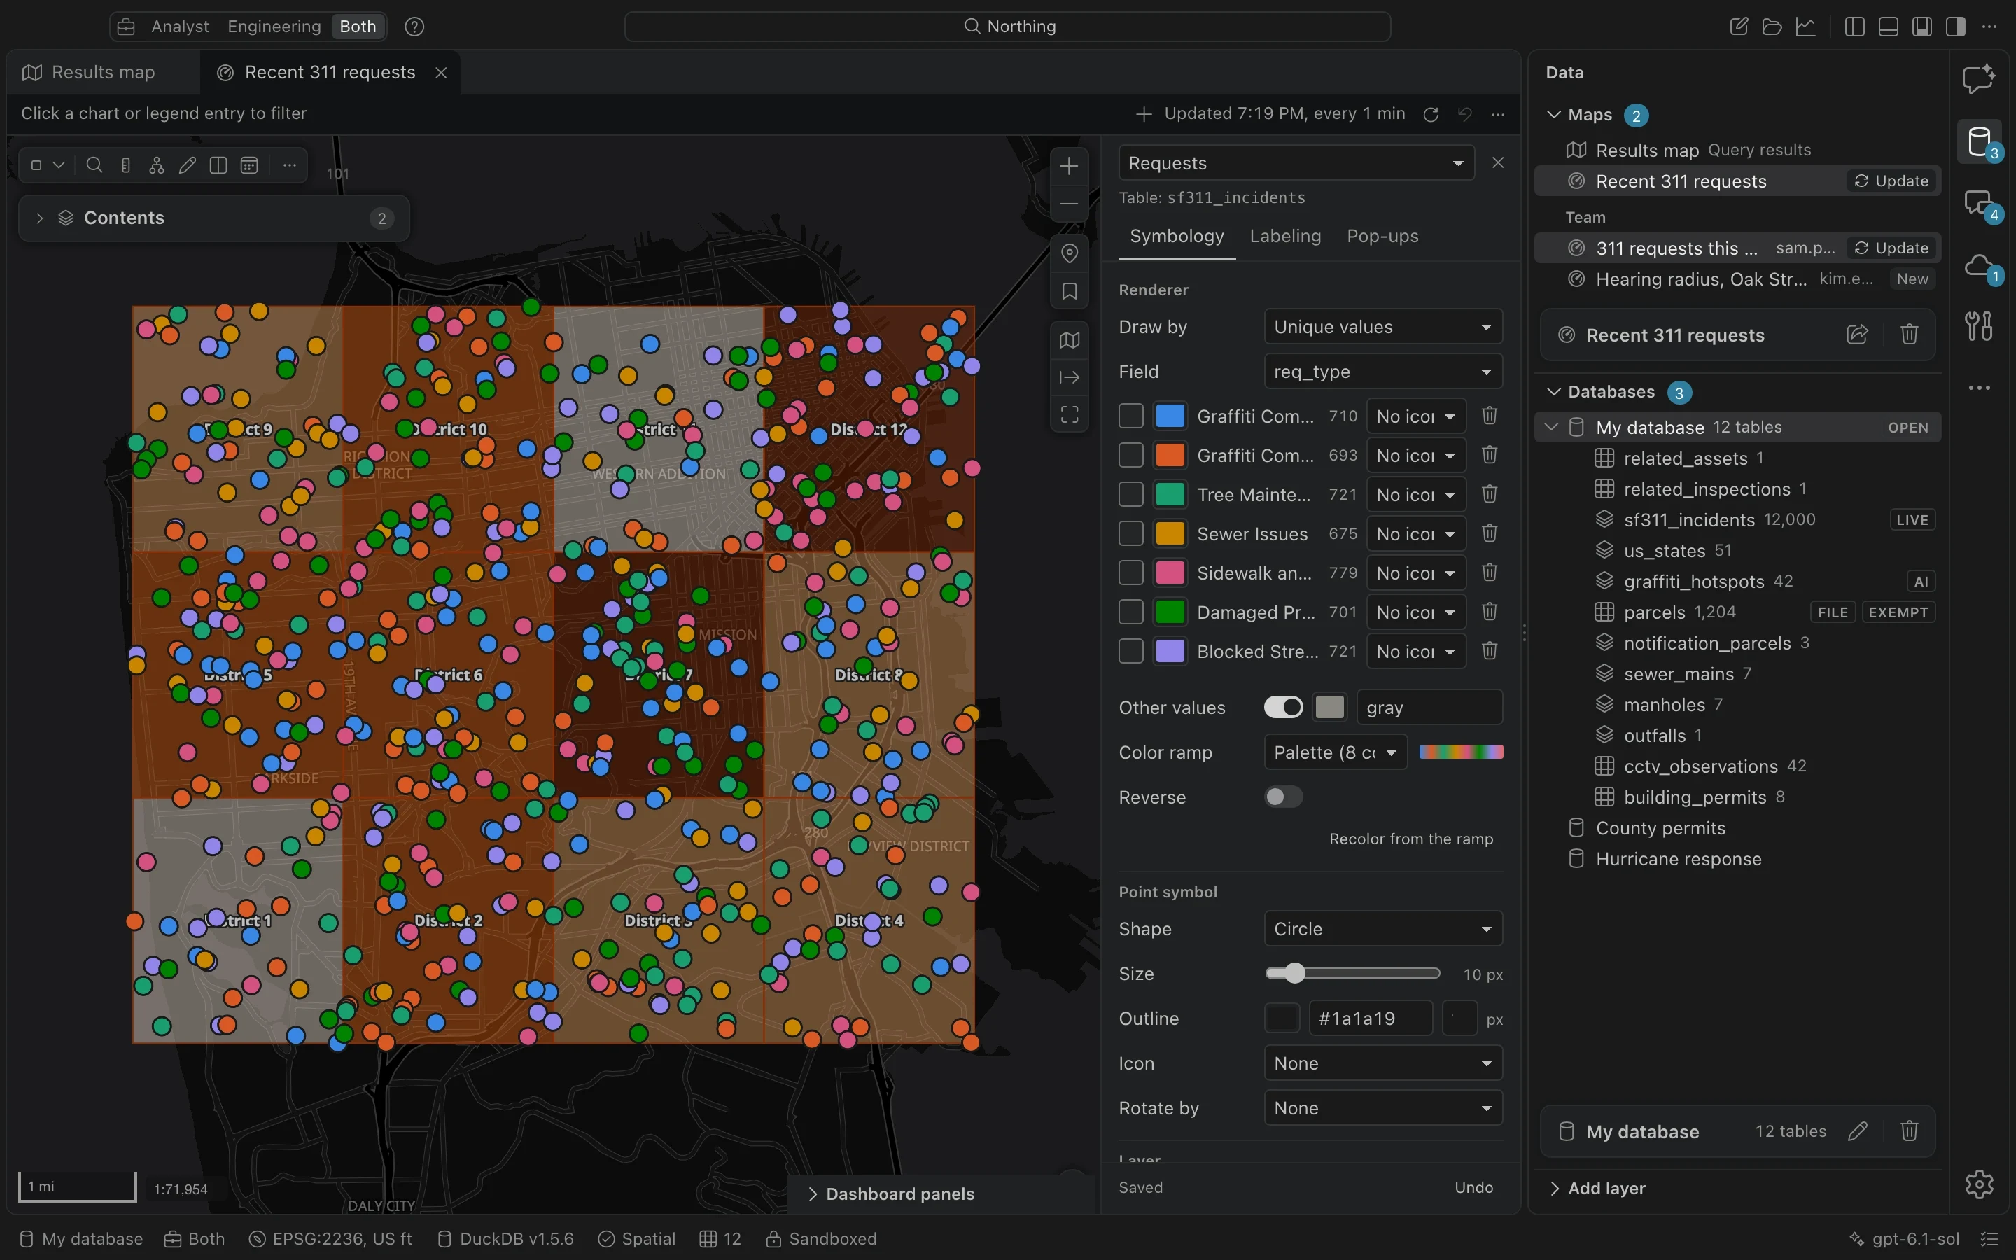This screenshot has height=1260, width=2016.
Task: Switch to the Pop-ups tab
Action: (1383, 237)
